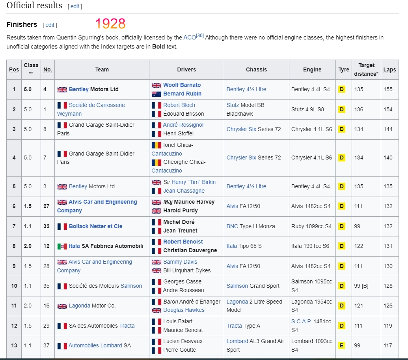Select the 'Édouard Brisson' driver name

coord(183,114)
